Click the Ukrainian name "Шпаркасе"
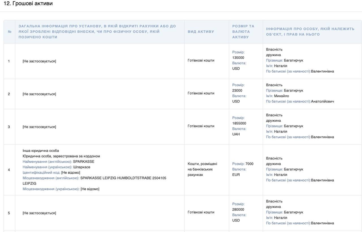The image size is (362, 232). pyautogui.click(x=82, y=167)
